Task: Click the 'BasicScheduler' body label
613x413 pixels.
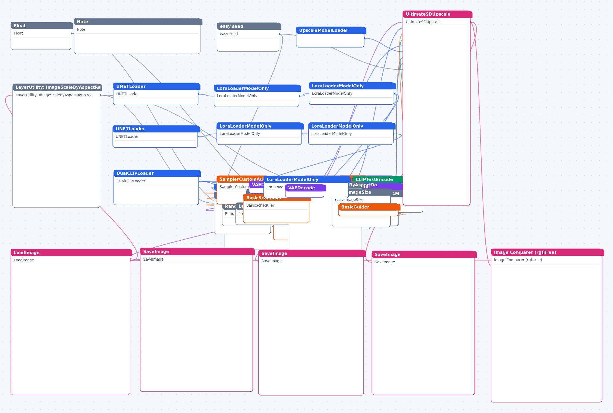Action: pos(260,205)
